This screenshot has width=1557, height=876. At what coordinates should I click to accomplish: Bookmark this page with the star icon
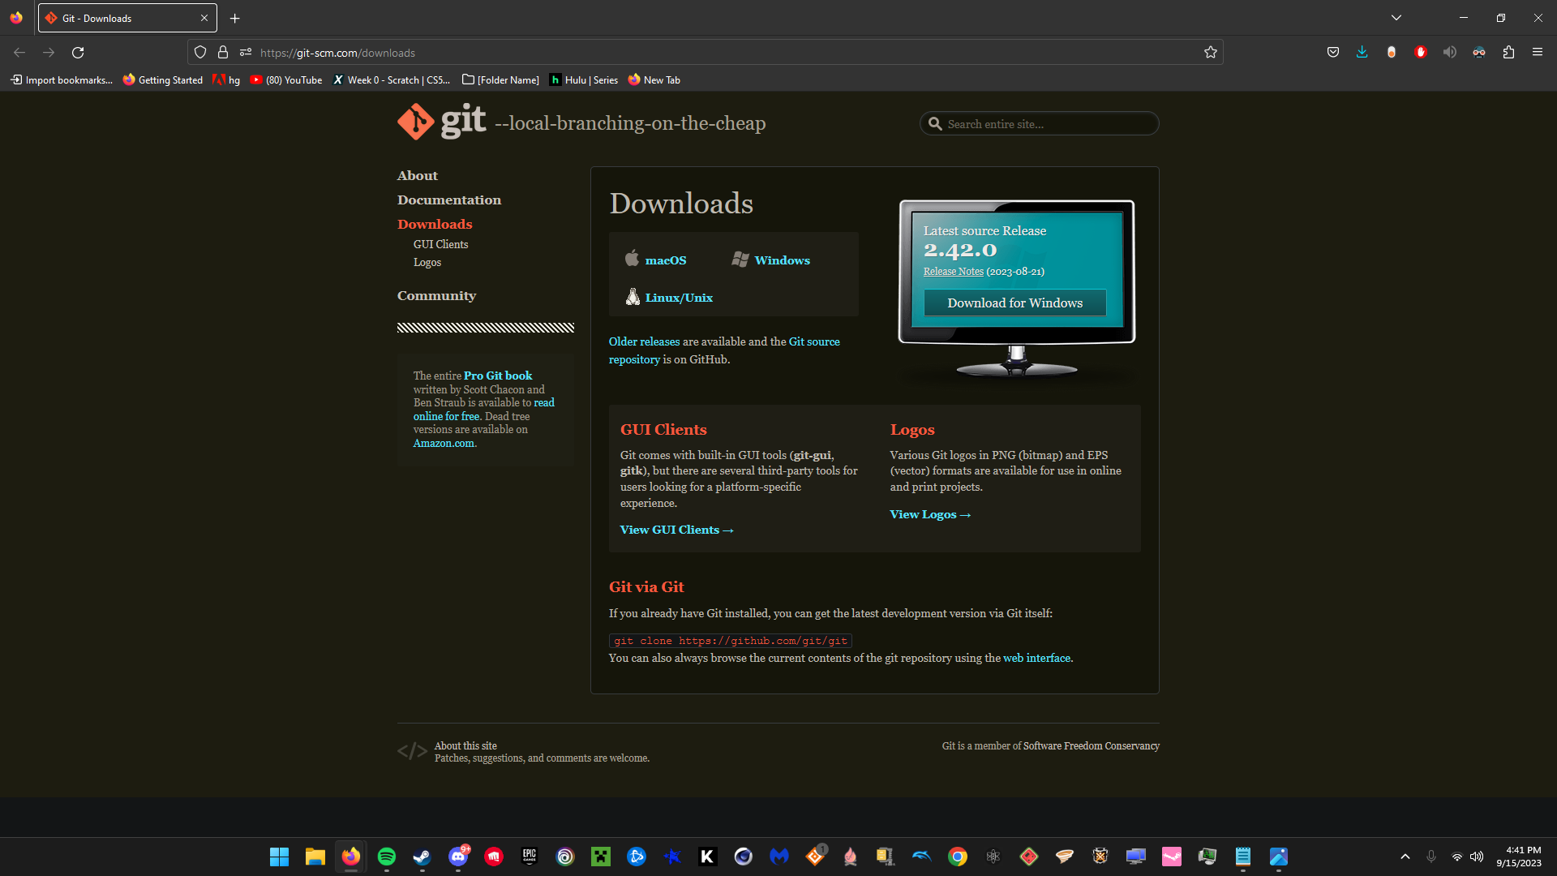point(1211,53)
